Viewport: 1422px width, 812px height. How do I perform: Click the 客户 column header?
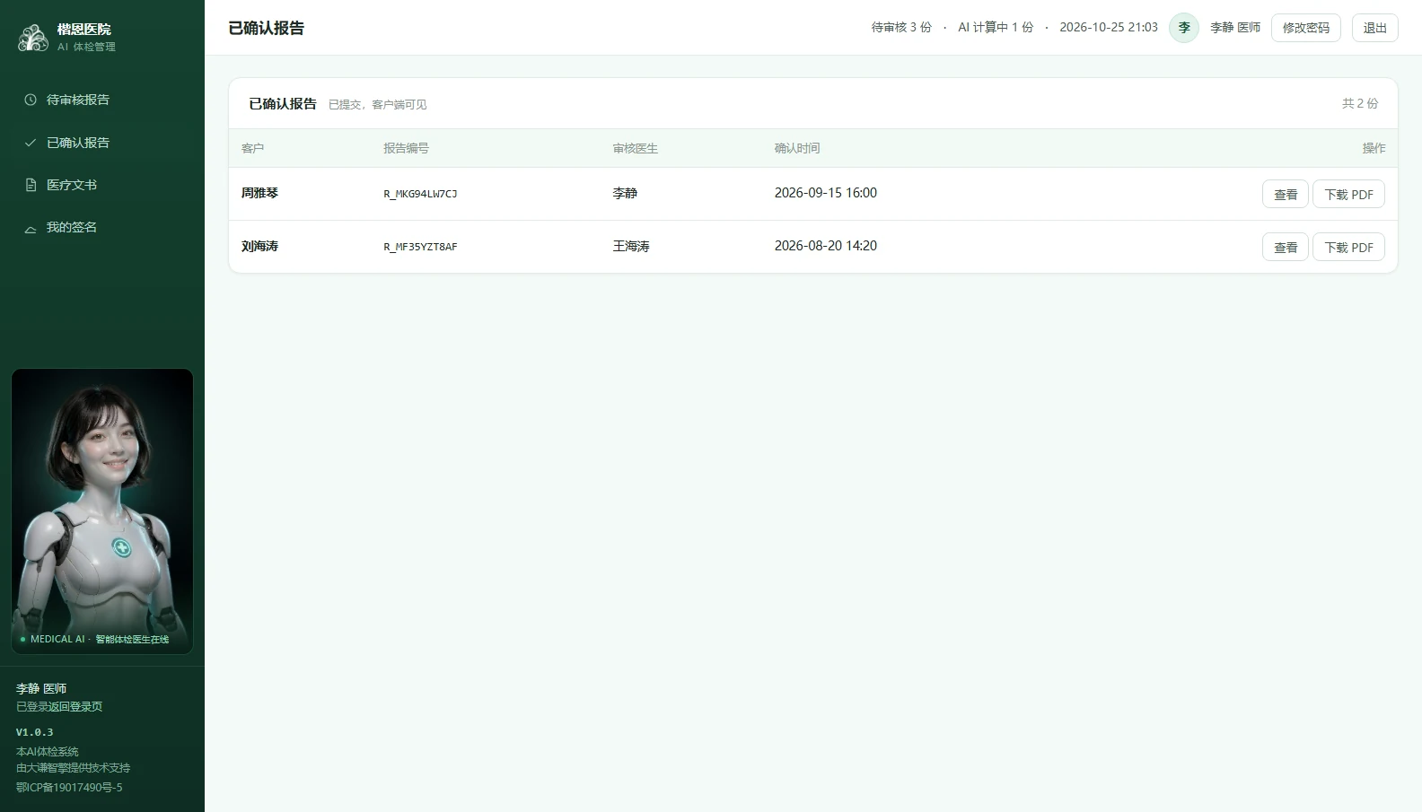[252, 148]
